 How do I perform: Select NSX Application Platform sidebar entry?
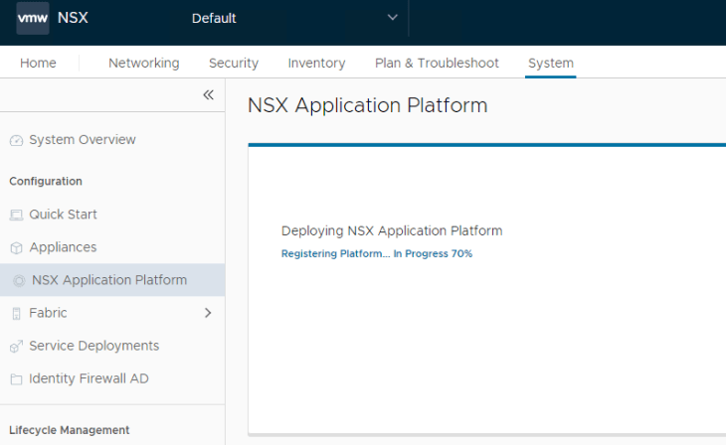pos(112,280)
